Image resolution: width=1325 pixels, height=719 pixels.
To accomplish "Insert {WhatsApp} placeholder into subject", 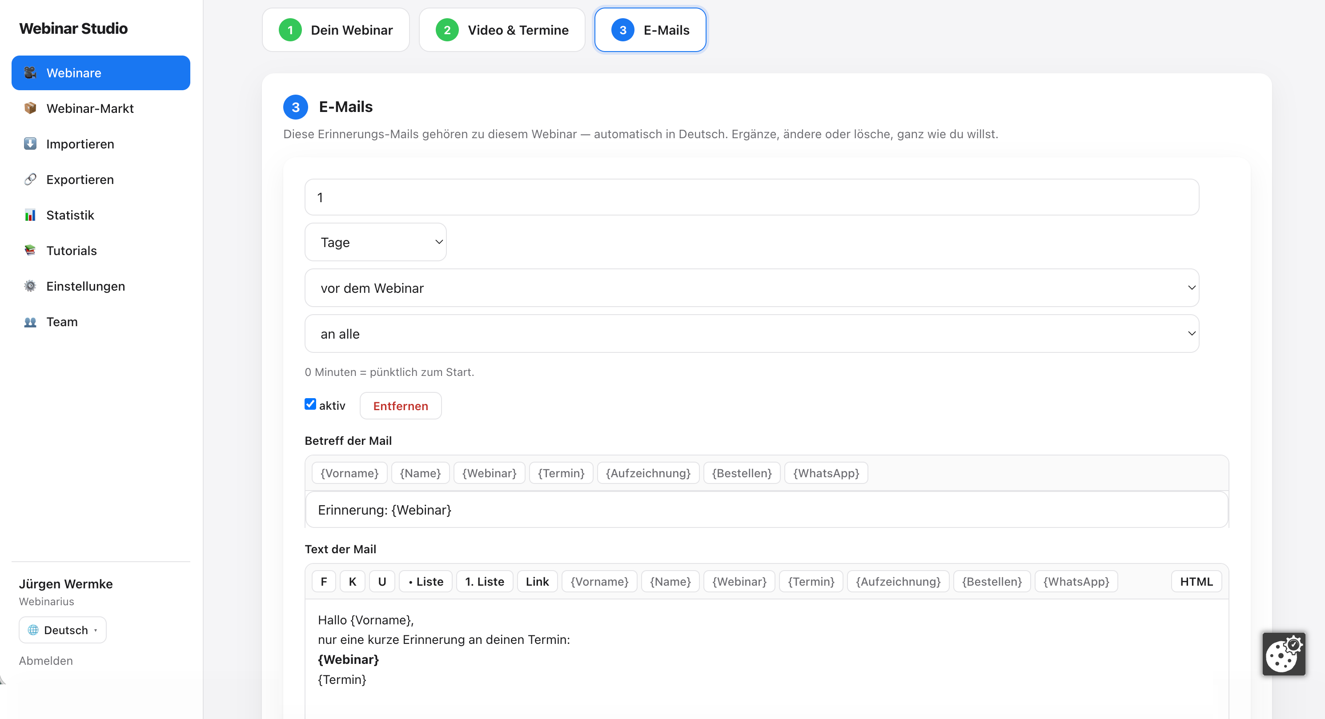I will tap(826, 473).
